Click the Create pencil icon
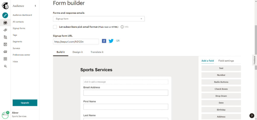Screen dimensions: 257x120 pyautogui.click(x=5, y=15)
